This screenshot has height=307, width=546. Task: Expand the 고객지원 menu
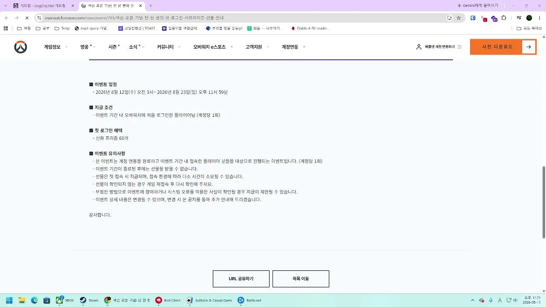tap(257, 47)
